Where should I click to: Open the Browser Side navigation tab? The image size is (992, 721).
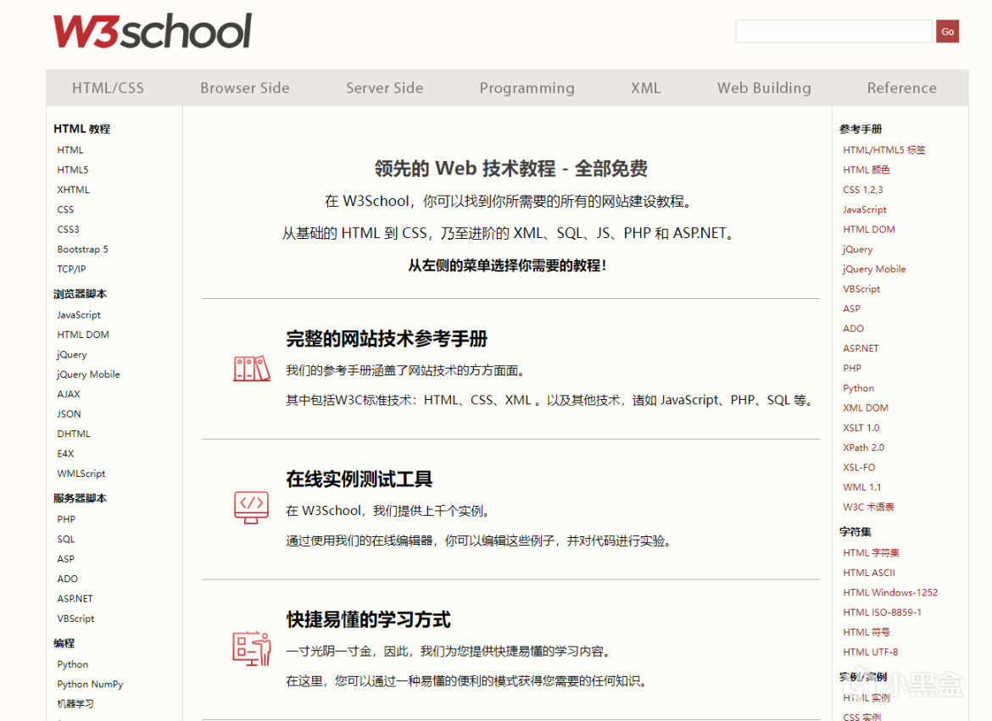(x=245, y=88)
